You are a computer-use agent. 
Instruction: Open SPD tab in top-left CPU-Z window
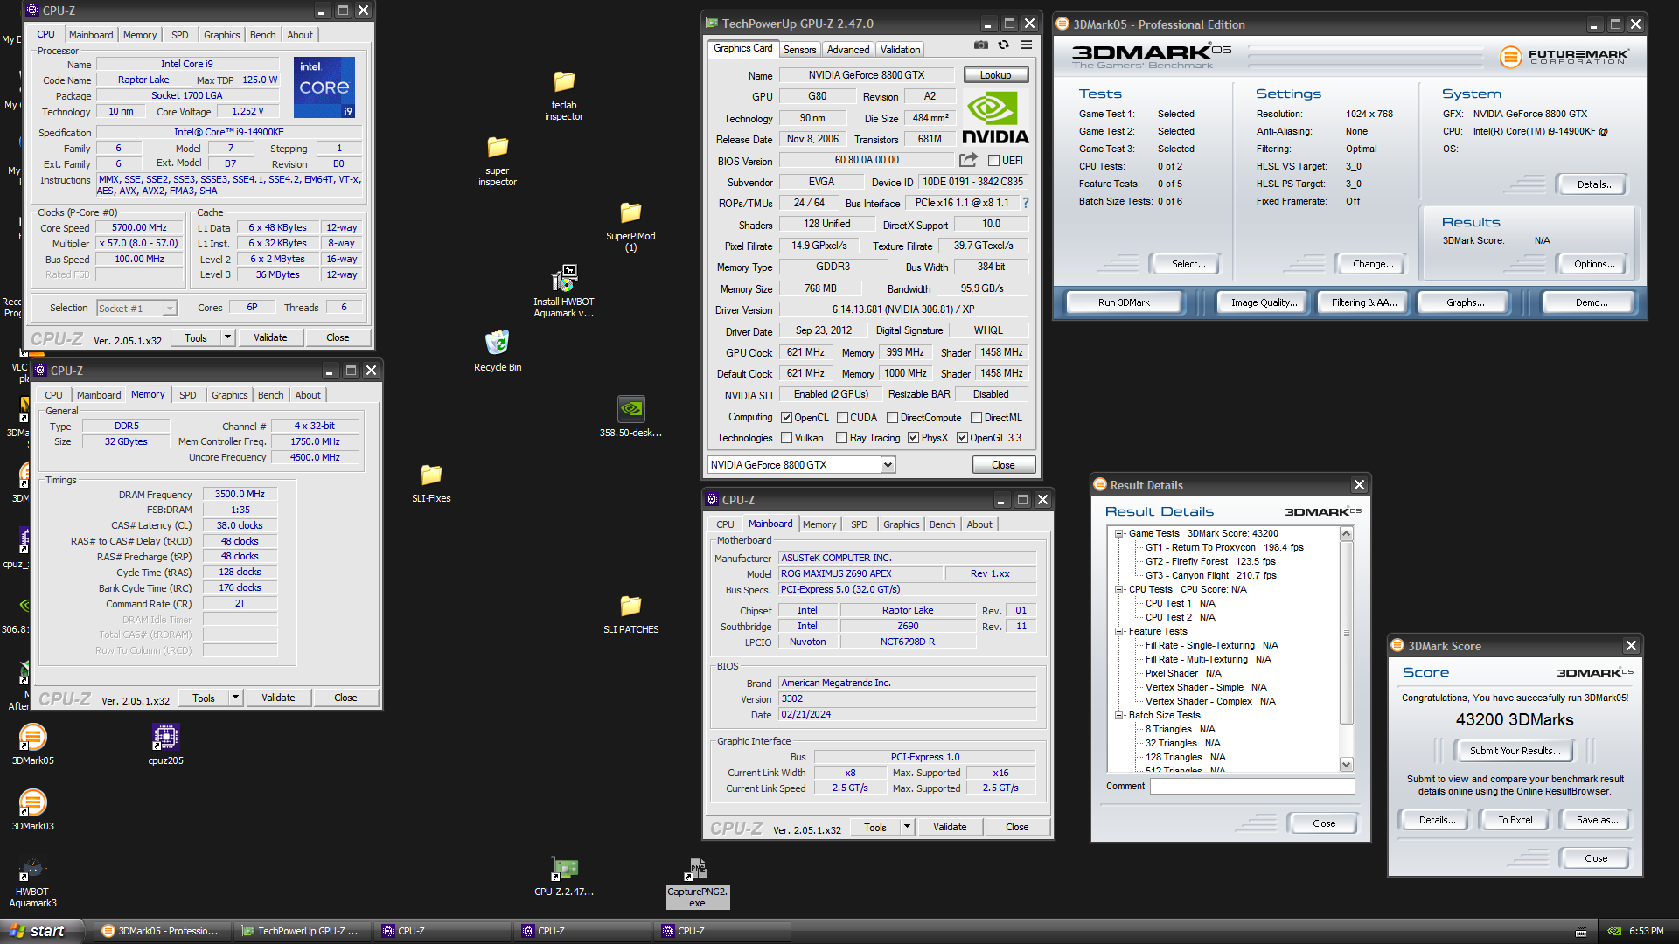(179, 35)
